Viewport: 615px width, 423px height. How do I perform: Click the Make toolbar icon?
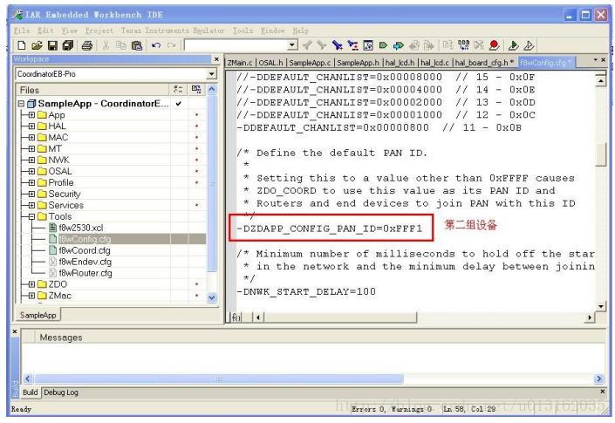(463, 45)
